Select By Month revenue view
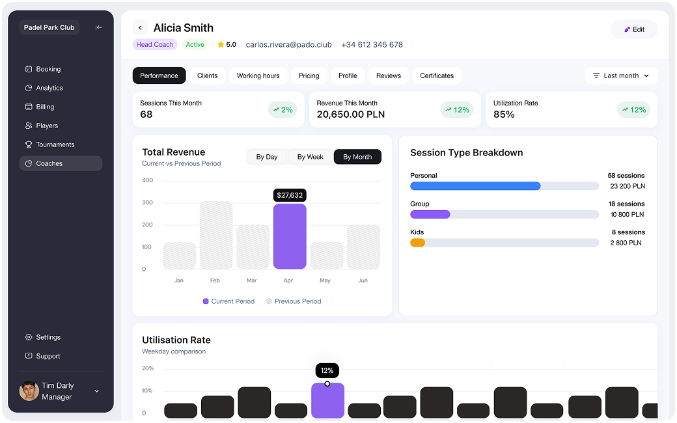Screen dimensions: 677x423 click(357, 157)
